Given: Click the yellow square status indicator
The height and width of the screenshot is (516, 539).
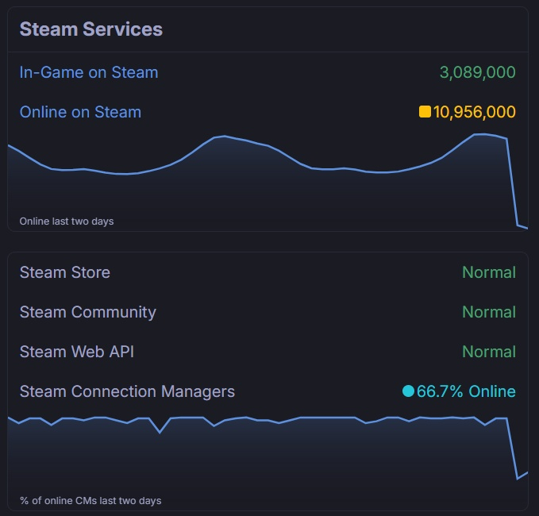Looking at the screenshot, I should coord(425,112).
